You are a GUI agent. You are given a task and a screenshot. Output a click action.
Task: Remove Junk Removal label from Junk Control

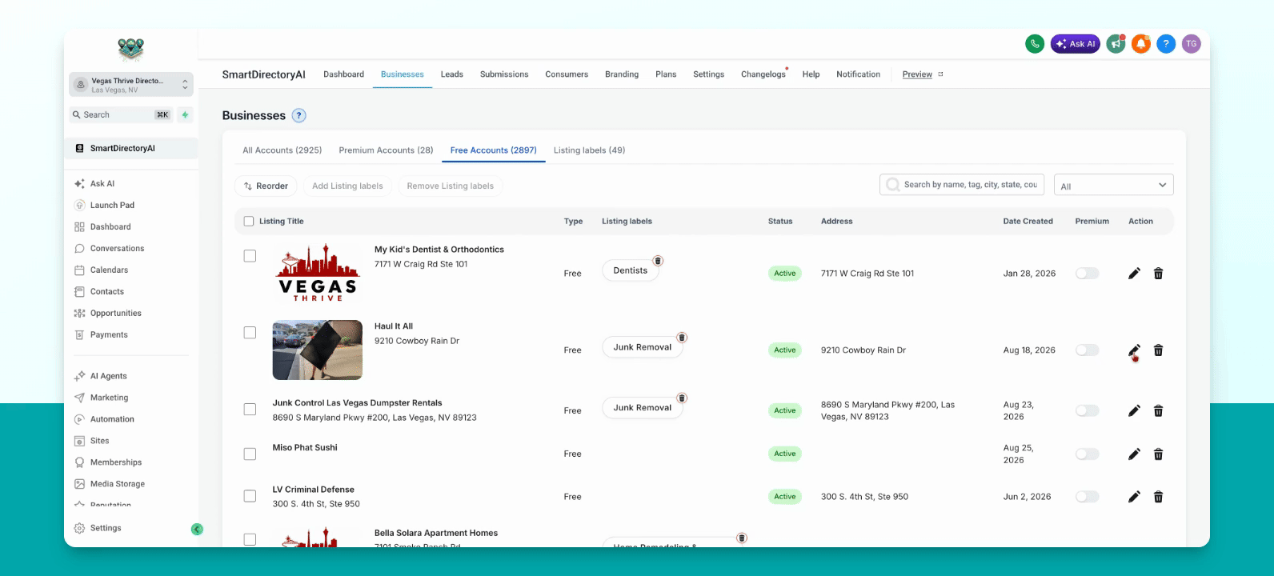[682, 398]
